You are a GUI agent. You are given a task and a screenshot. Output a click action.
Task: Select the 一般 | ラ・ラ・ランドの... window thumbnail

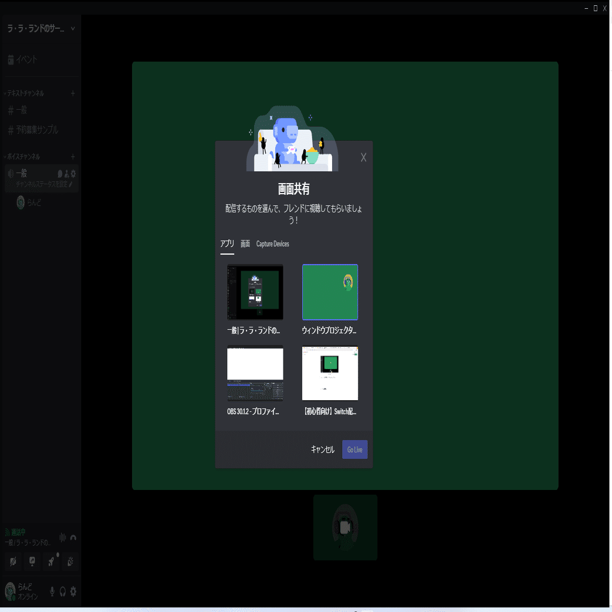tap(255, 292)
